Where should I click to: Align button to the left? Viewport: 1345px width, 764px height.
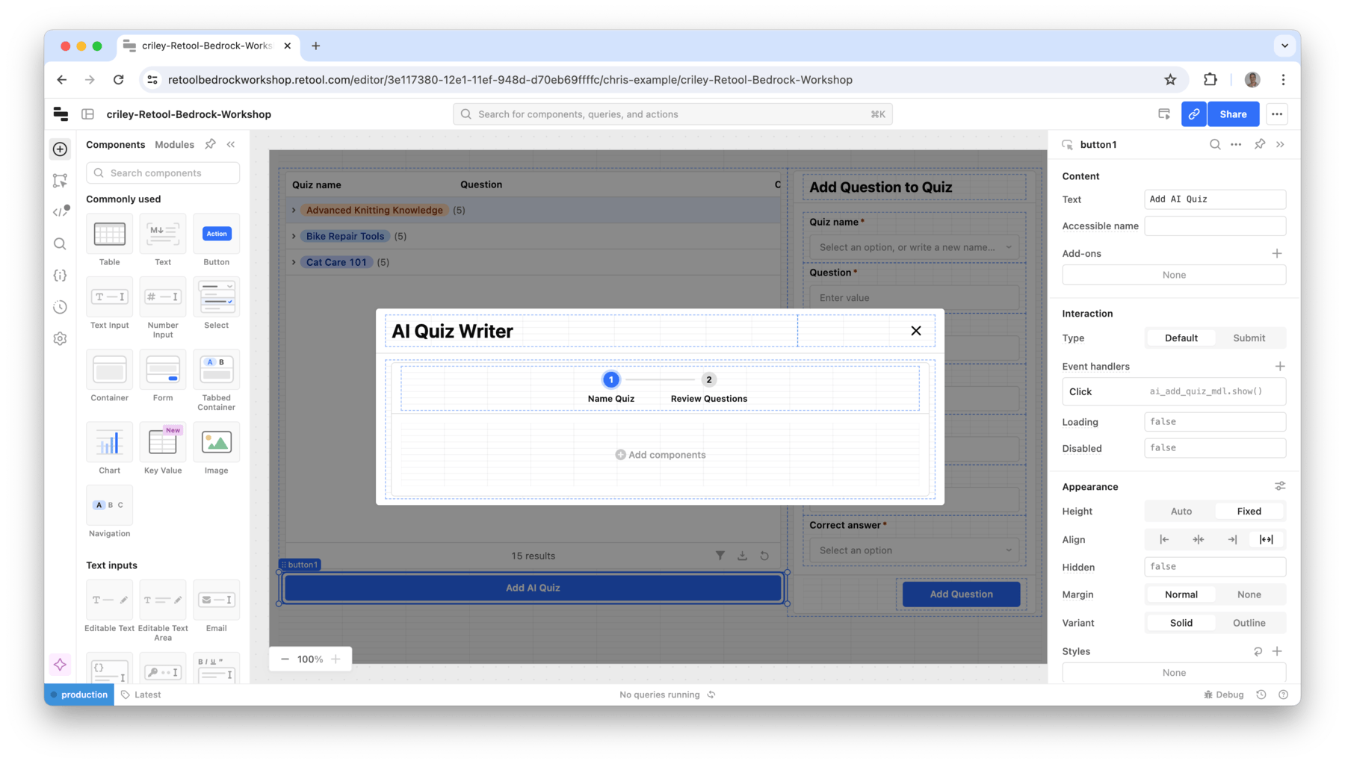click(x=1164, y=539)
